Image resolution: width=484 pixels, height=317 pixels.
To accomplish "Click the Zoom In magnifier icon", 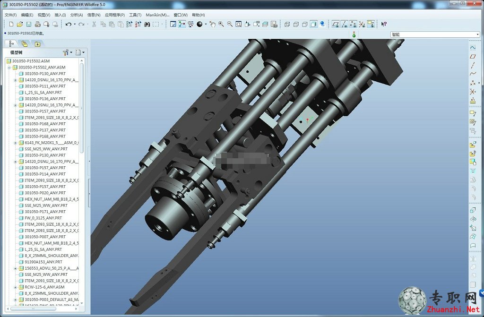I will click(x=221, y=24).
